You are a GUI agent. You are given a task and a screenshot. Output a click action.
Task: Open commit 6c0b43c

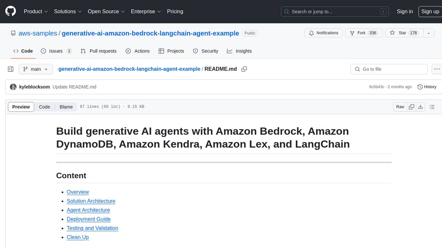(377, 87)
